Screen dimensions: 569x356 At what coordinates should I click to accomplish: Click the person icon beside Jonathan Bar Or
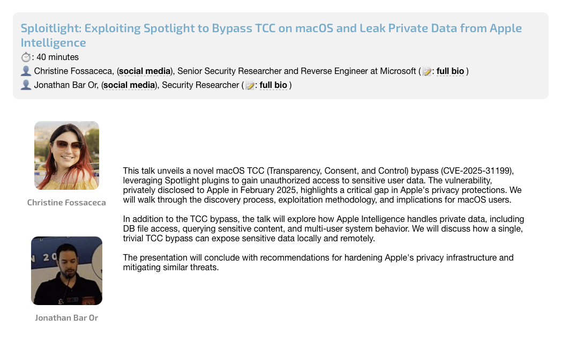coord(26,85)
